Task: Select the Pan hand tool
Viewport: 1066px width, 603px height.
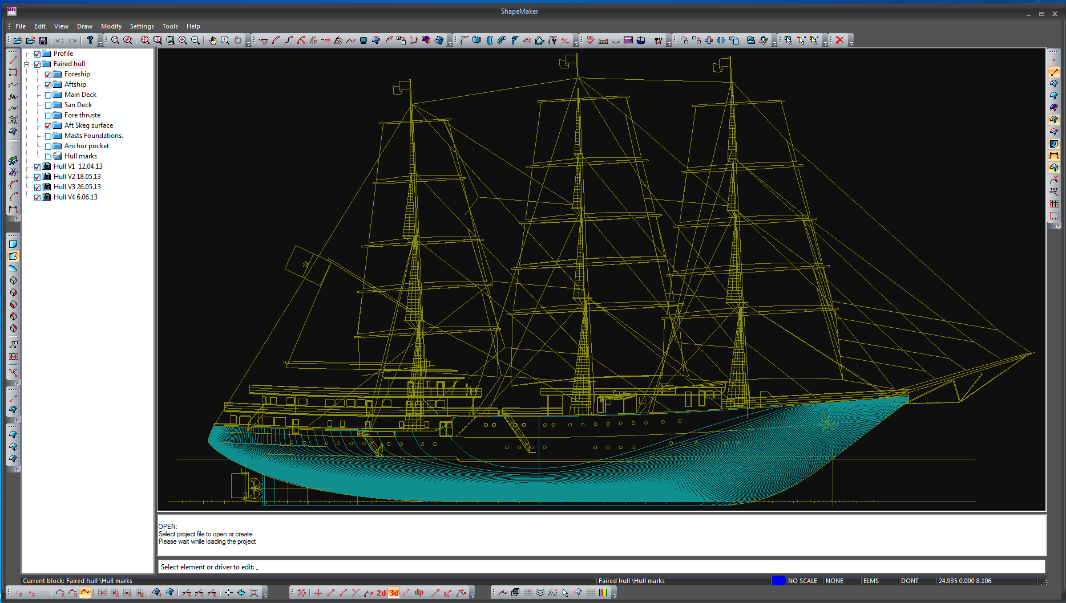Action: coord(212,40)
